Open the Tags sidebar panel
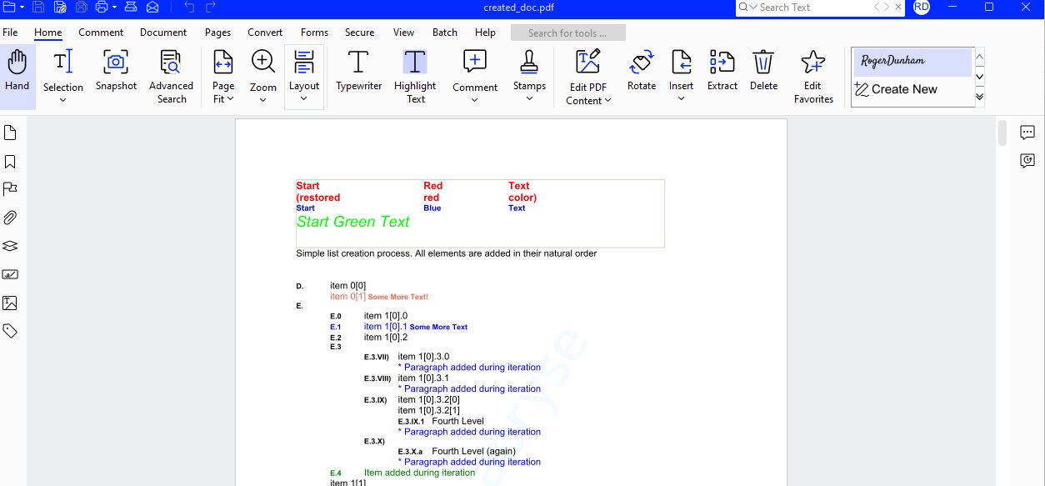Image resolution: width=1045 pixels, height=486 pixels. coord(10,331)
